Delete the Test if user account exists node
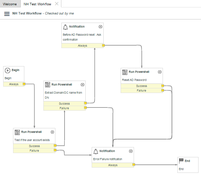Viewport: 201px width, 175px height. (x=52, y=132)
